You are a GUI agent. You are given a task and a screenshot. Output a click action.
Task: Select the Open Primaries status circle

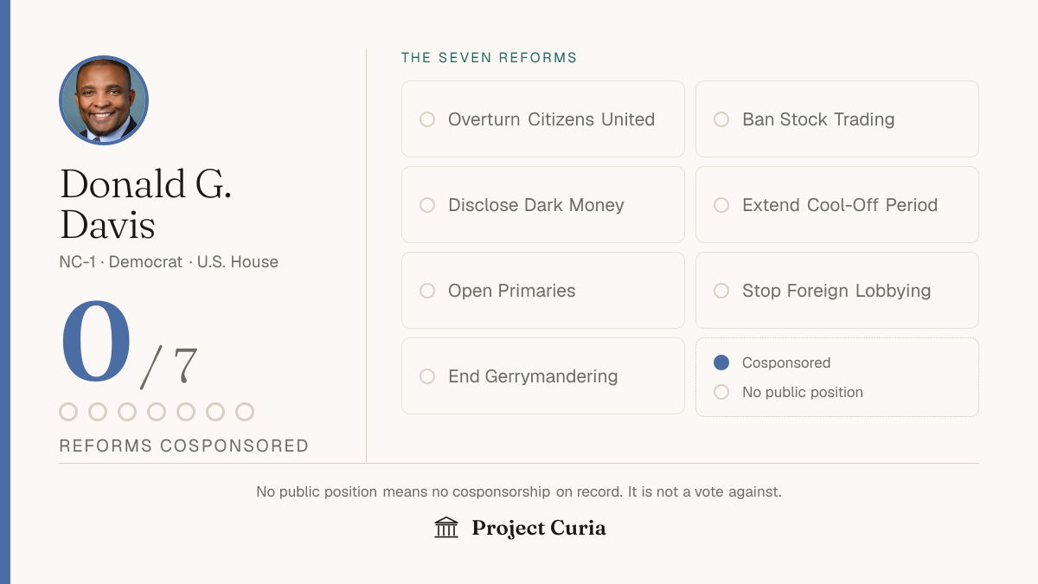coord(427,291)
